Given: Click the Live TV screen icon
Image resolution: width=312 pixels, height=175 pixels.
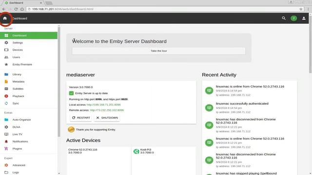Looking at the screenshot, I should point(6,134).
